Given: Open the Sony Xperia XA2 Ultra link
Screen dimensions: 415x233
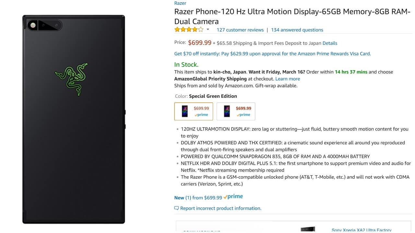Looking at the screenshot, I should pos(361,230).
